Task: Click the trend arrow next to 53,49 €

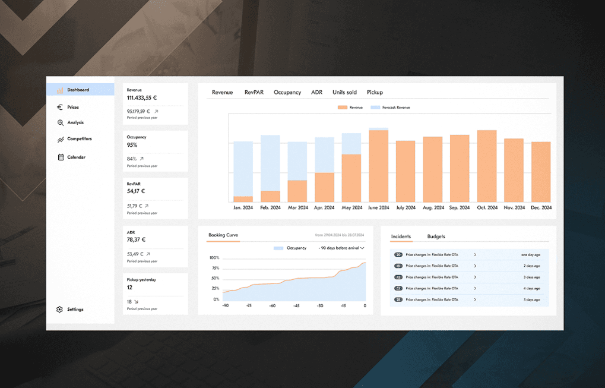Action: point(148,254)
